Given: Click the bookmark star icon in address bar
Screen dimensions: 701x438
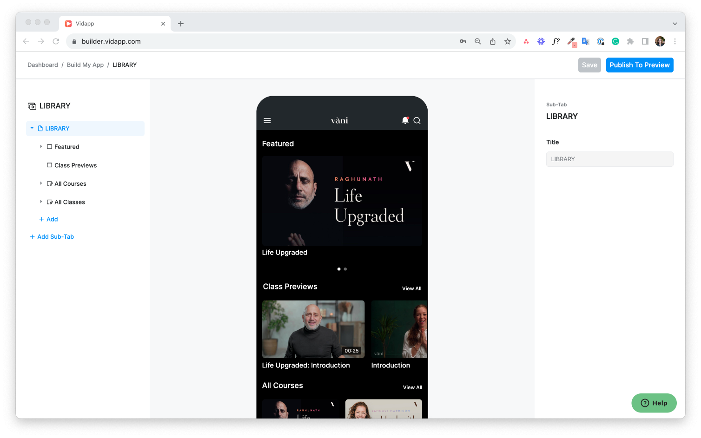Looking at the screenshot, I should tap(508, 41).
